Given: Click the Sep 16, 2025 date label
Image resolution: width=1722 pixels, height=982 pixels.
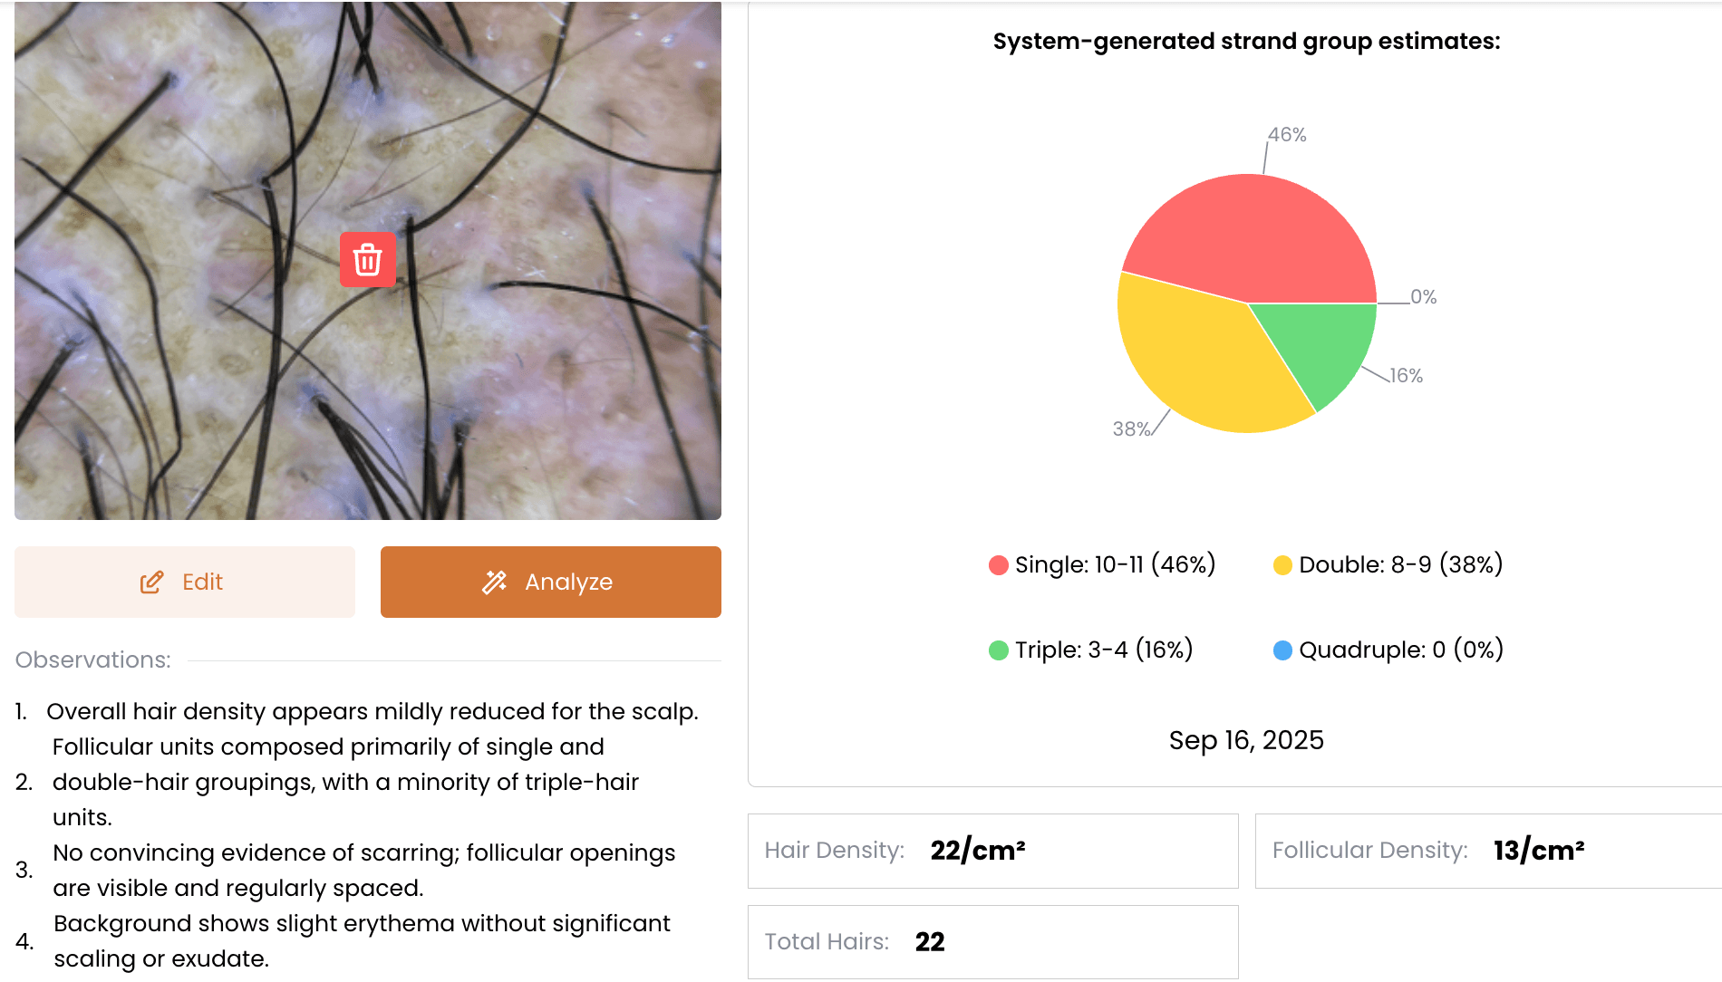Looking at the screenshot, I should click(1246, 740).
